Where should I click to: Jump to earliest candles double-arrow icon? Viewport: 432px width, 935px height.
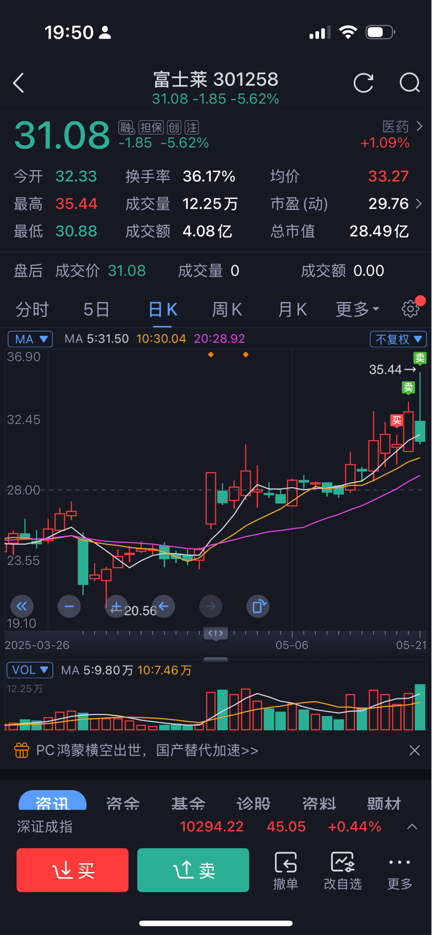click(22, 606)
